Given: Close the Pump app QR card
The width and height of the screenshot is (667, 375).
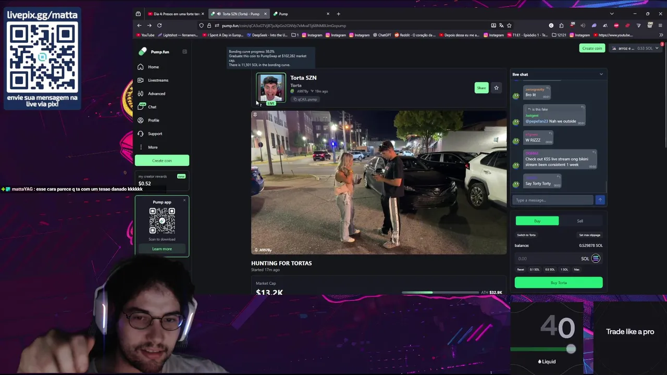Looking at the screenshot, I should [x=184, y=201].
